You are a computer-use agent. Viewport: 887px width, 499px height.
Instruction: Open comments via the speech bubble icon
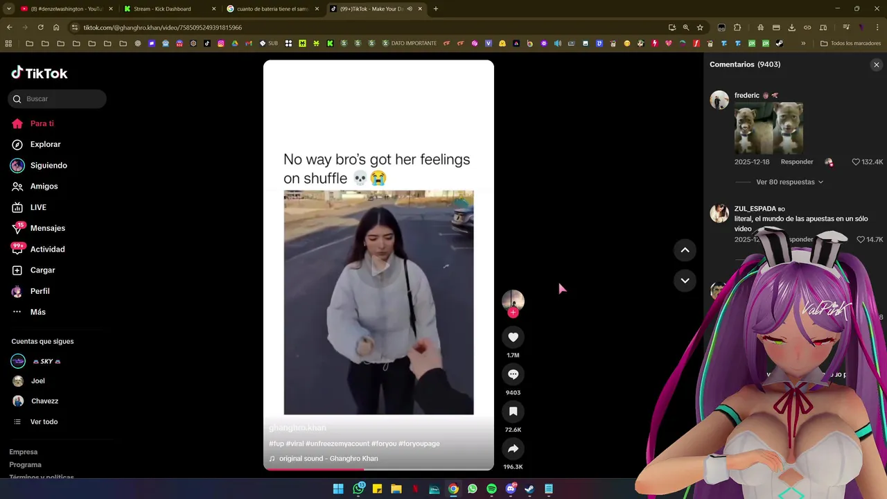[513, 374]
